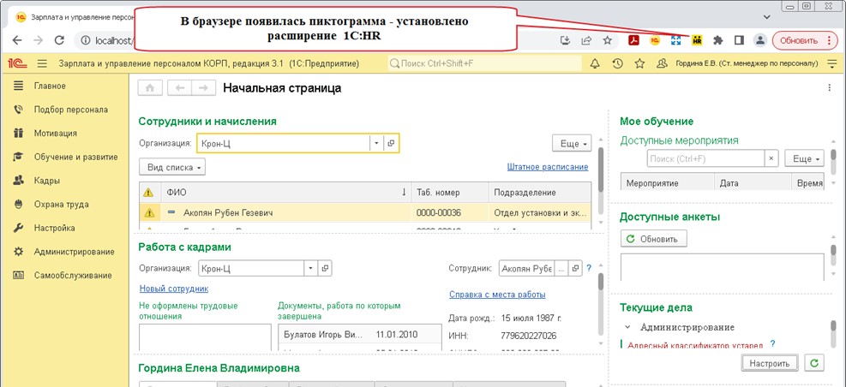Click the share page icon in address bar
This screenshot has width=846, height=387.
[x=586, y=40]
